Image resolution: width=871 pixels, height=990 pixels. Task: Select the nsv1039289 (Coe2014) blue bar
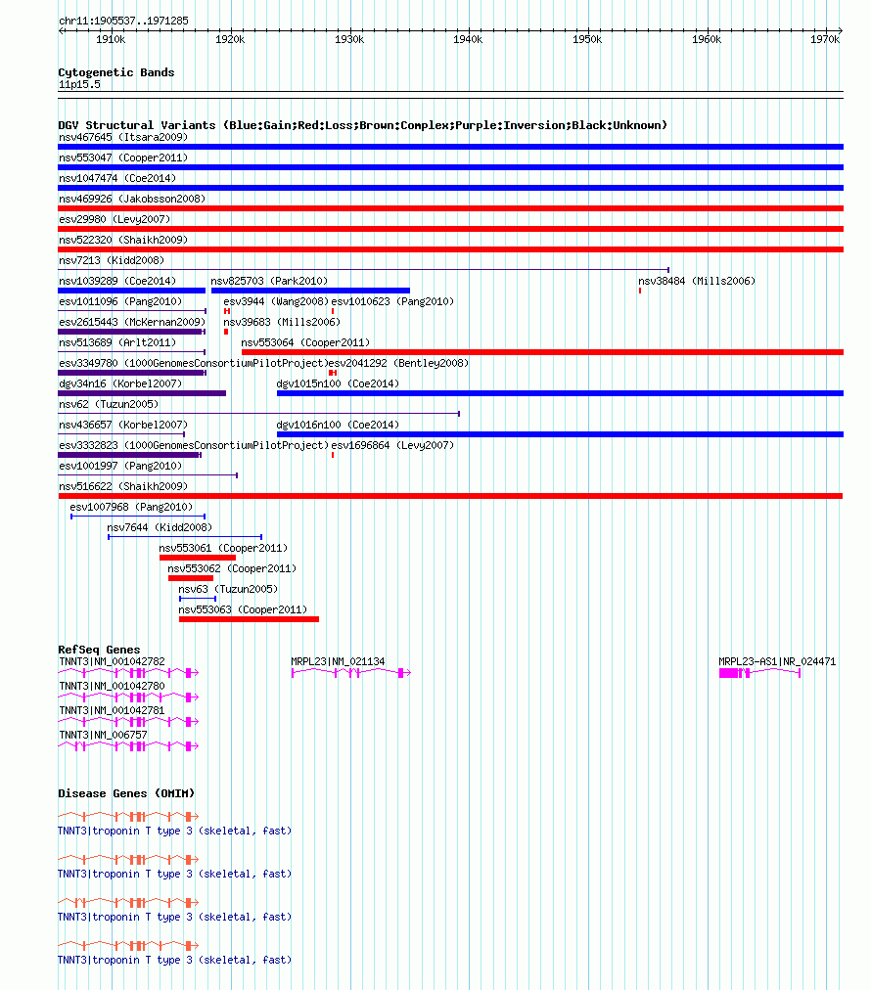point(131,292)
